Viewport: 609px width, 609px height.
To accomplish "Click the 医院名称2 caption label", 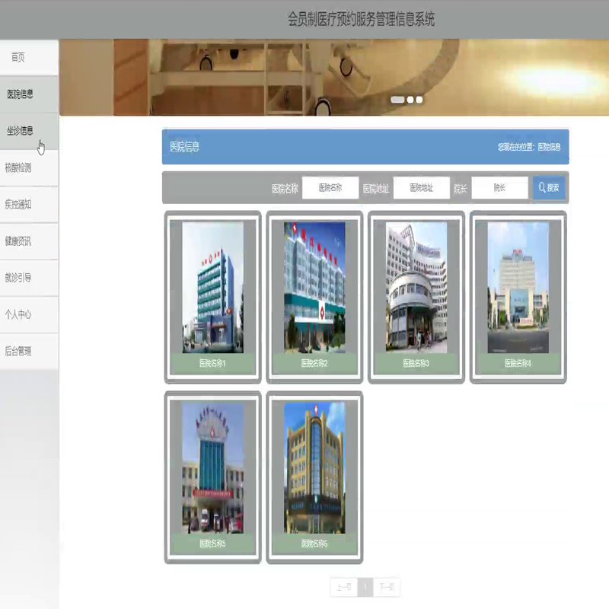I will (314, 364).
